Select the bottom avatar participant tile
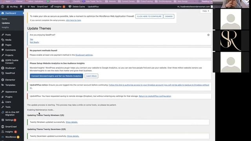Image resolution: width=251 pixels, height=141 pixels. tap(231, 62)
